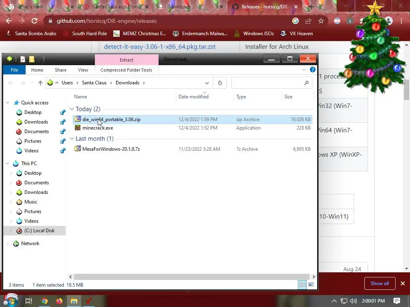Collapse the Last month (1) group

point(72,139)
